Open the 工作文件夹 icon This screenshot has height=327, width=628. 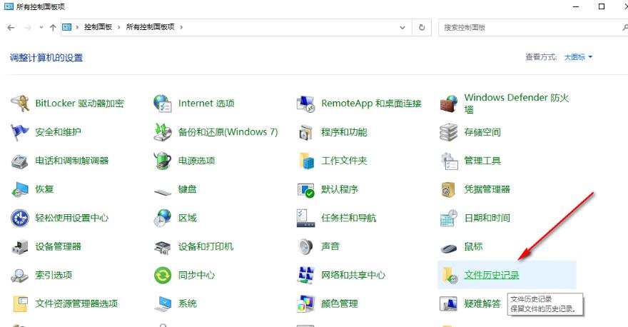tap(306, 161)
